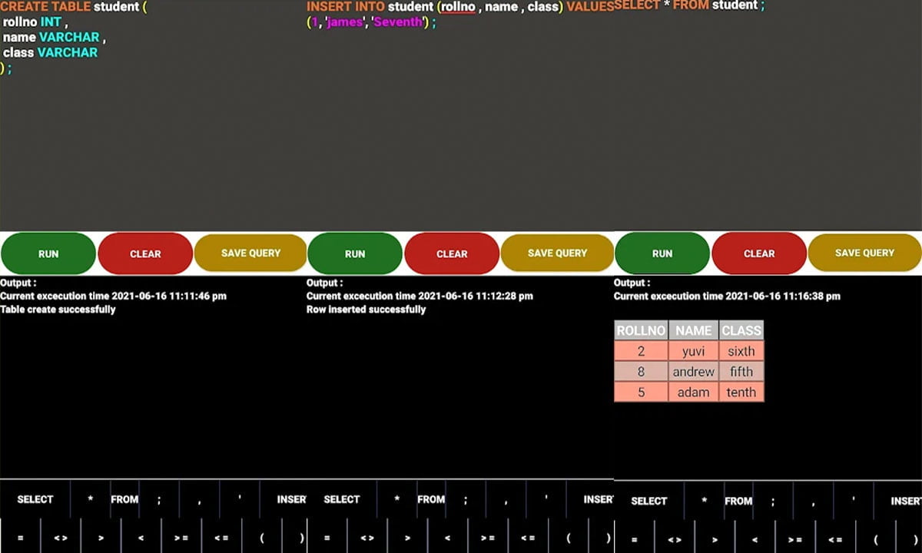This screenshot has width=922, height=553.
Task: Click the INSERT INTO student editor area
Action: click(x=460, y=115)
